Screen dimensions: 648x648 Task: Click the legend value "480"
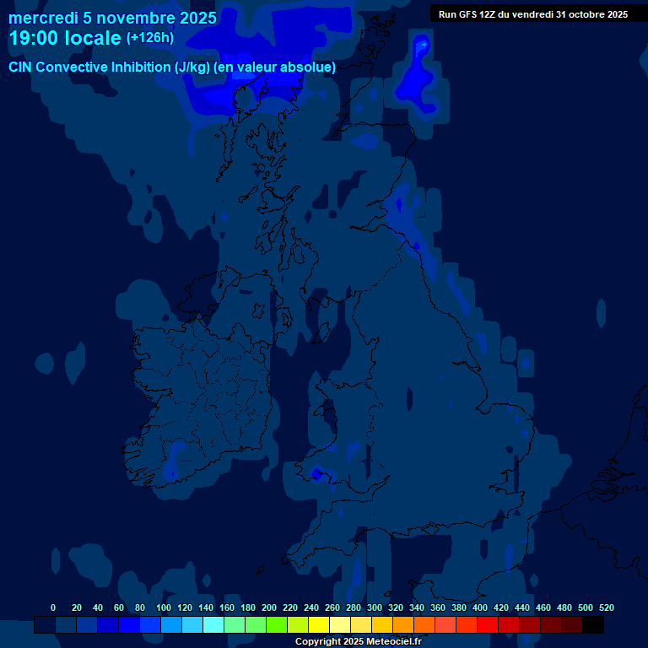pos(564,607)
